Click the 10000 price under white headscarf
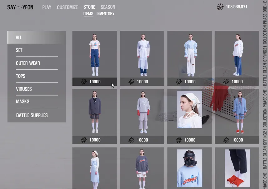The image size is (268, 189). pos(190,140)
